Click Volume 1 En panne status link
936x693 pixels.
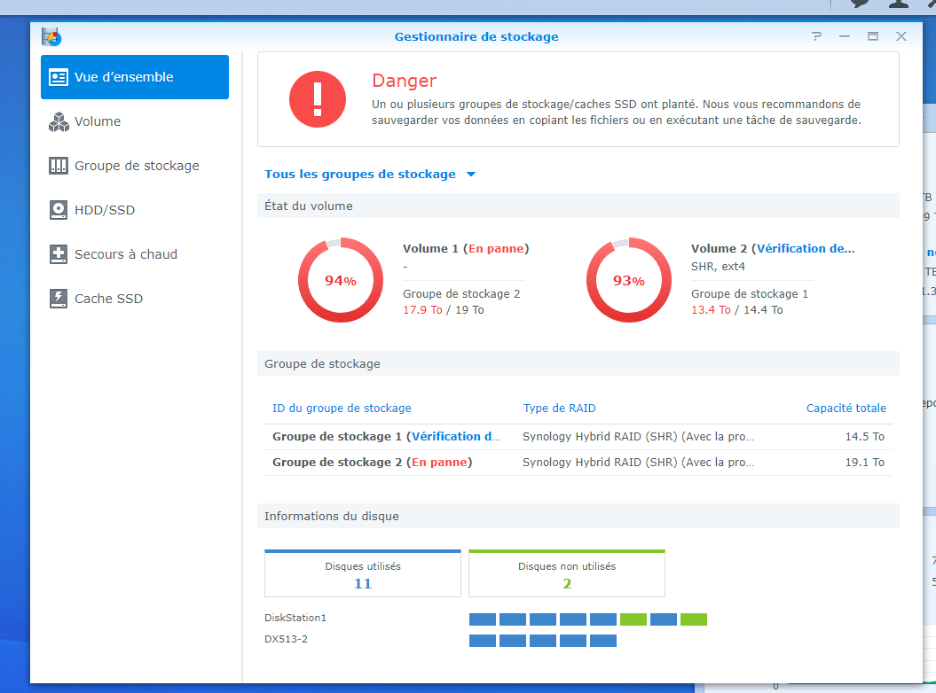[496, 249]
